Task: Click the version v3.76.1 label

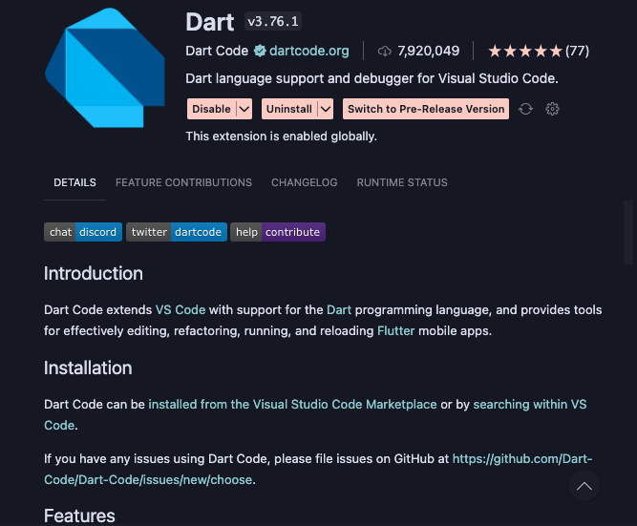Action: (273, 21)
